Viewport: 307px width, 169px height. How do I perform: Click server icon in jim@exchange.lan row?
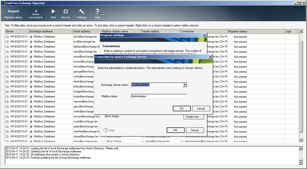[x=7, y=42]
